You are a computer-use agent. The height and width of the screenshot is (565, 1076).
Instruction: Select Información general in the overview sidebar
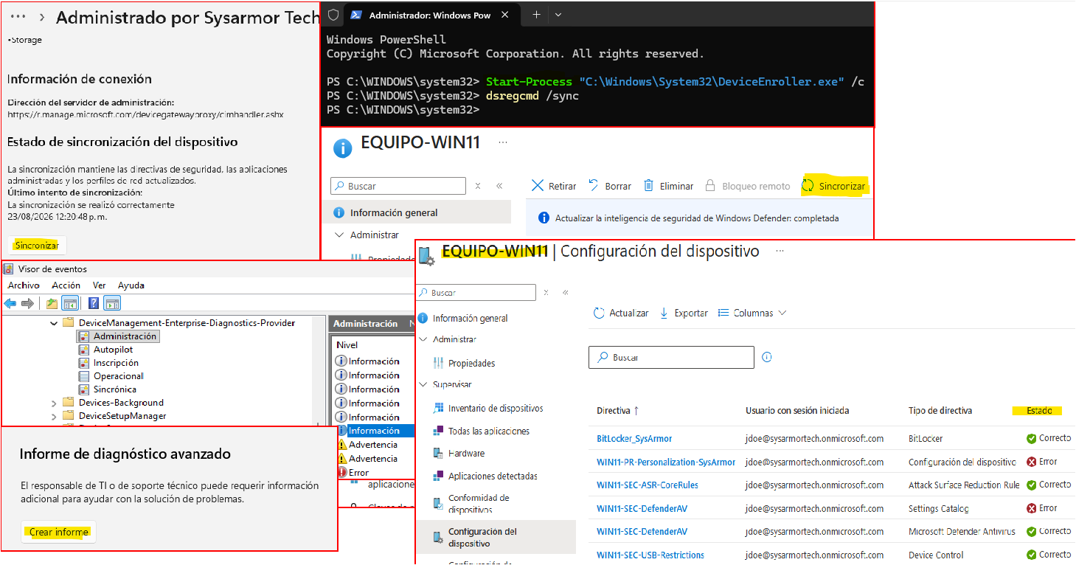(x=417, y=212)
